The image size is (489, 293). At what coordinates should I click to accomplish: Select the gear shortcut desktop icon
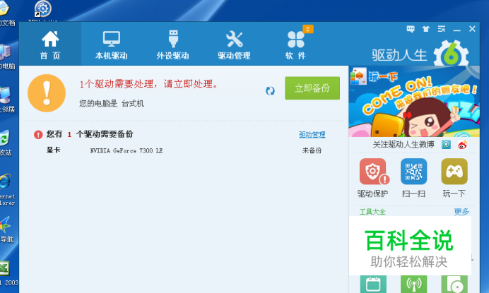pyautogui.click(x=42, y=10)
